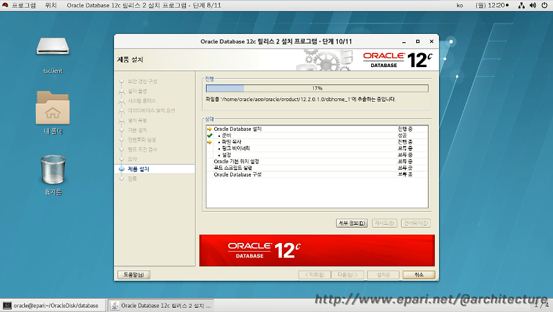Select the 인벤토리 생성 step in sidebar

(x=142, y=140)
